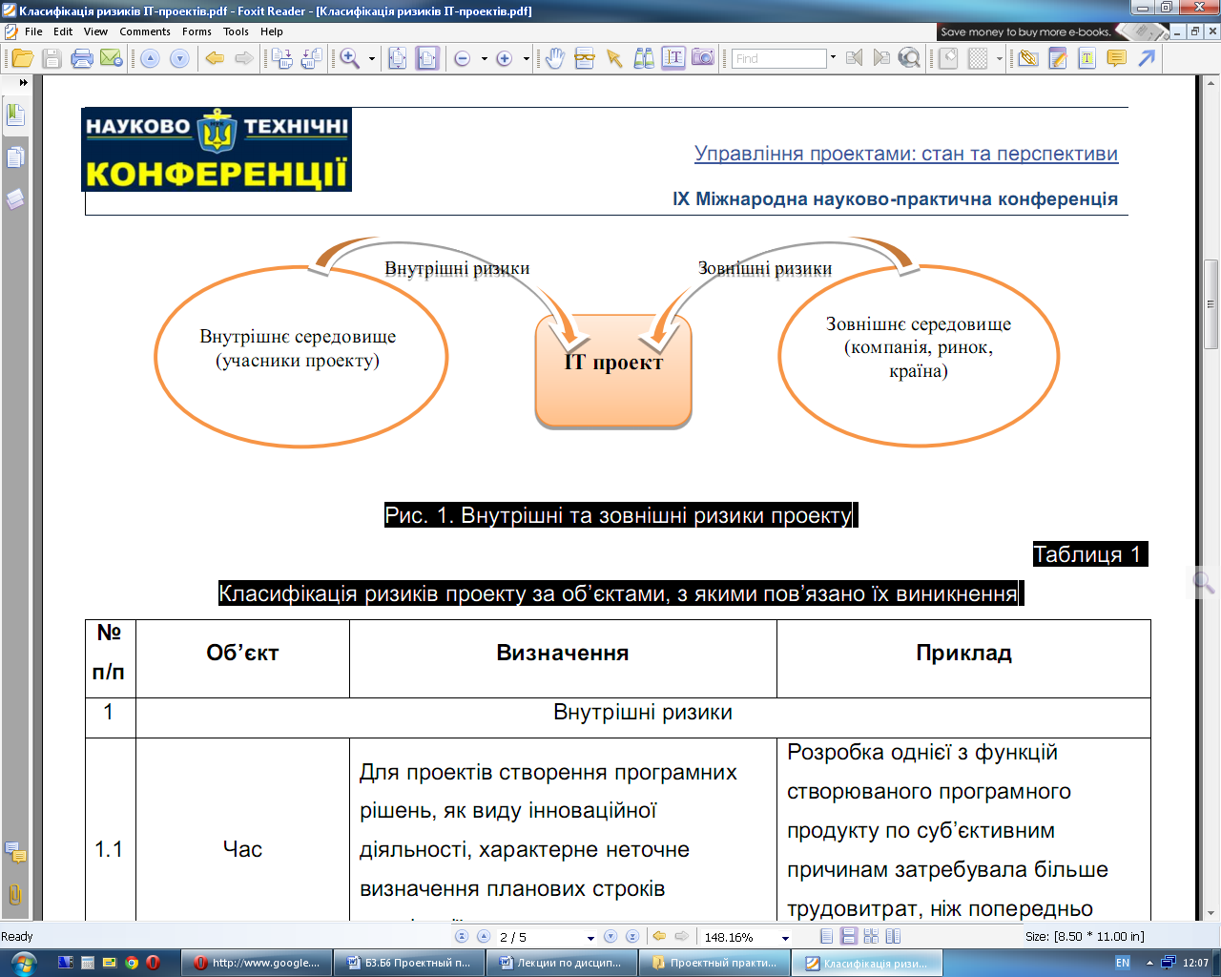Image resolution: width=1221 pixels, height=977 pixels.
Task: Go to next page with down-arrow toolbar icon
Action: (179, 58)
